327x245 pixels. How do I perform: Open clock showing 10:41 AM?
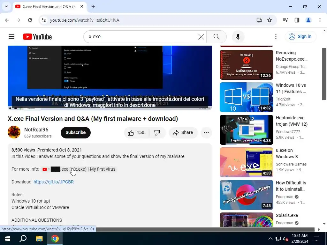pos(300,239)
